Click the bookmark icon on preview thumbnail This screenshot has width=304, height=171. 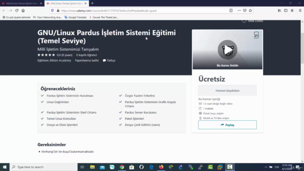(256, 35)
